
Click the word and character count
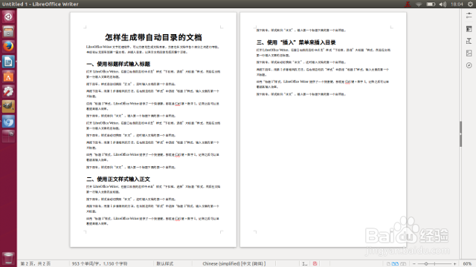point(100,264)
